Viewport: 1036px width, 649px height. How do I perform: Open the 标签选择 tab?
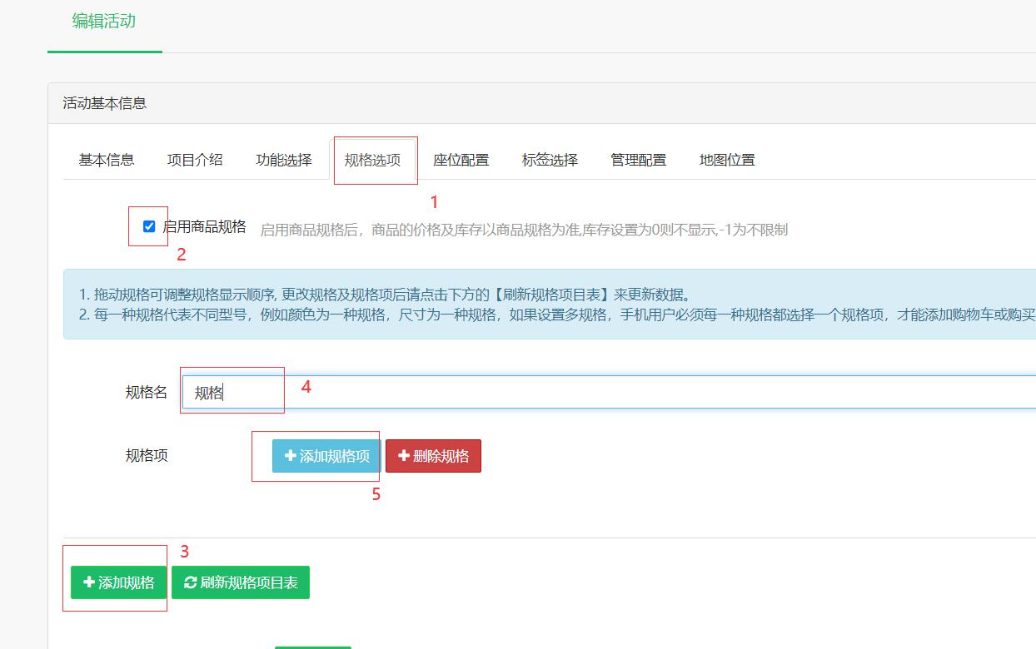point(550,160)
